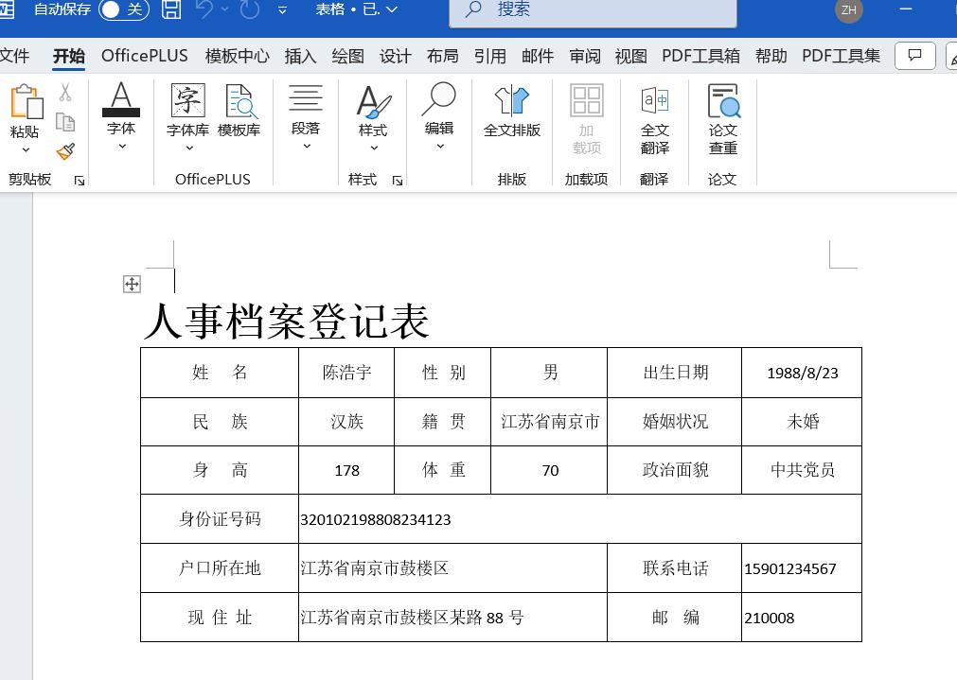The width and height of the screenshot is (957, 680).
Task: Expand the 粘贴 options dropdown arrow
Action: click(26, 150)
